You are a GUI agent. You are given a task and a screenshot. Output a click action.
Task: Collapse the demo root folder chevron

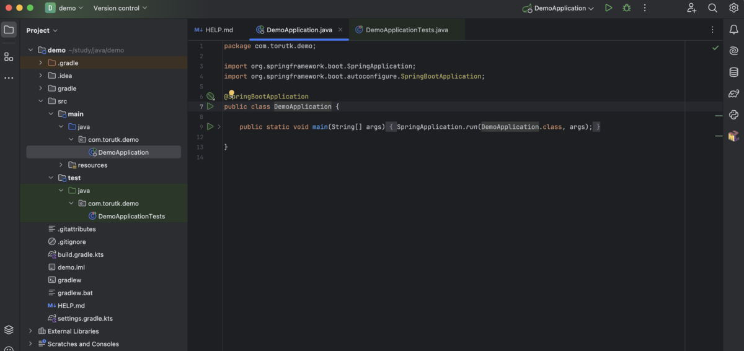click(30, 50)
